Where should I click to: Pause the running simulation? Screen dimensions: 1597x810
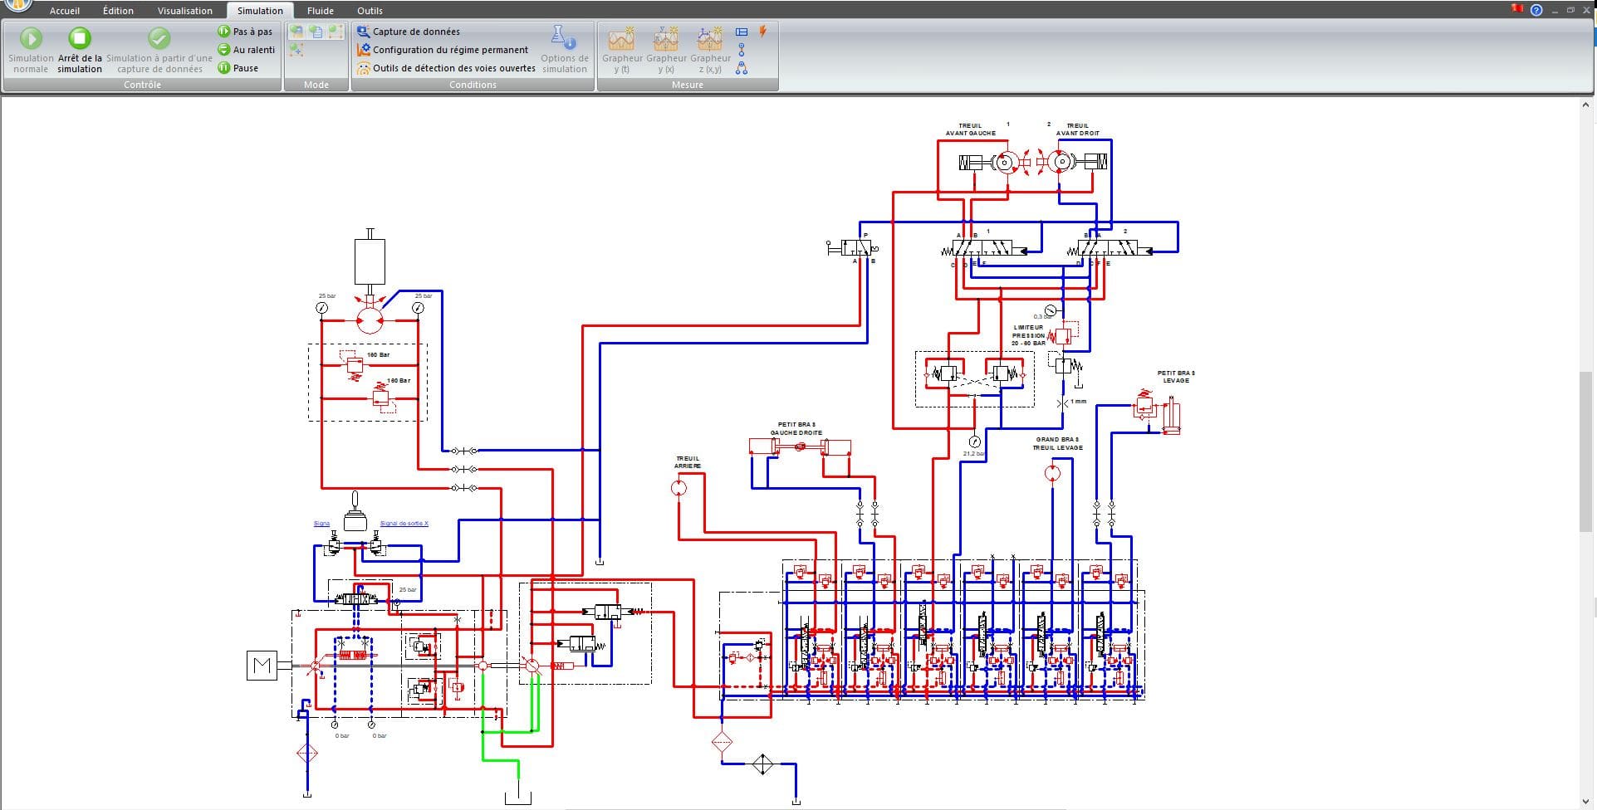point(238,68)
